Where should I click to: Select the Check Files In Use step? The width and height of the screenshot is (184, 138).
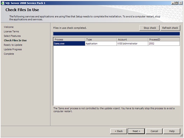pos(15,40)
